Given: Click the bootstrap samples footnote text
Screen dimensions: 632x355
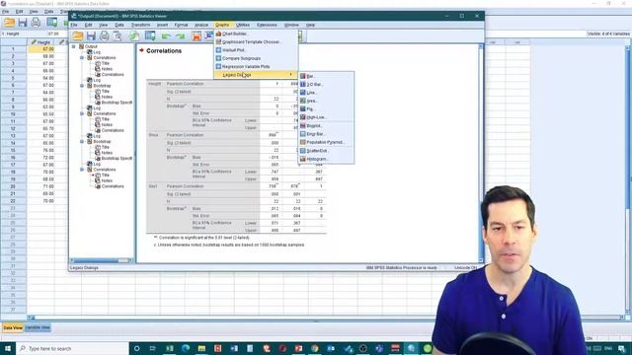Looking at the screenshot, I should 229,245.
